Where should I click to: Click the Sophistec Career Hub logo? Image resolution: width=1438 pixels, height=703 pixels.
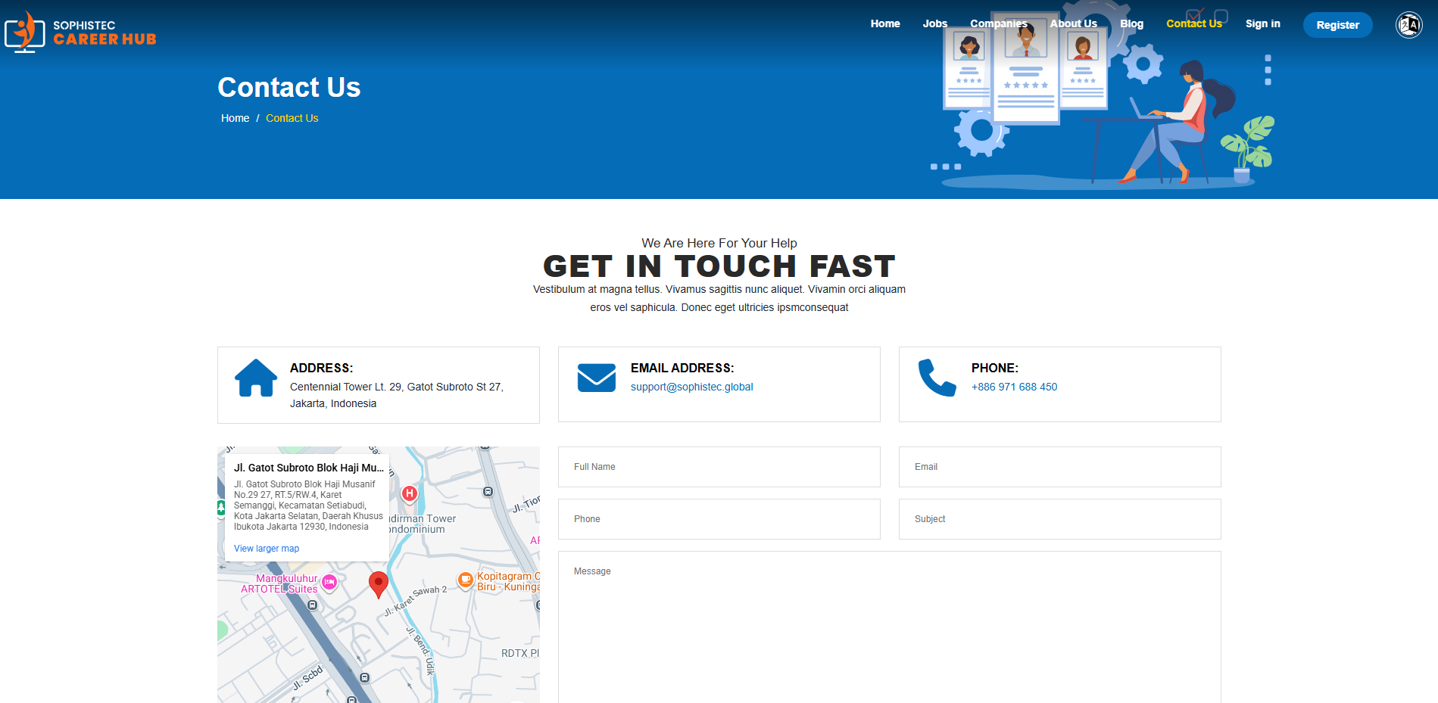(80, 32)
